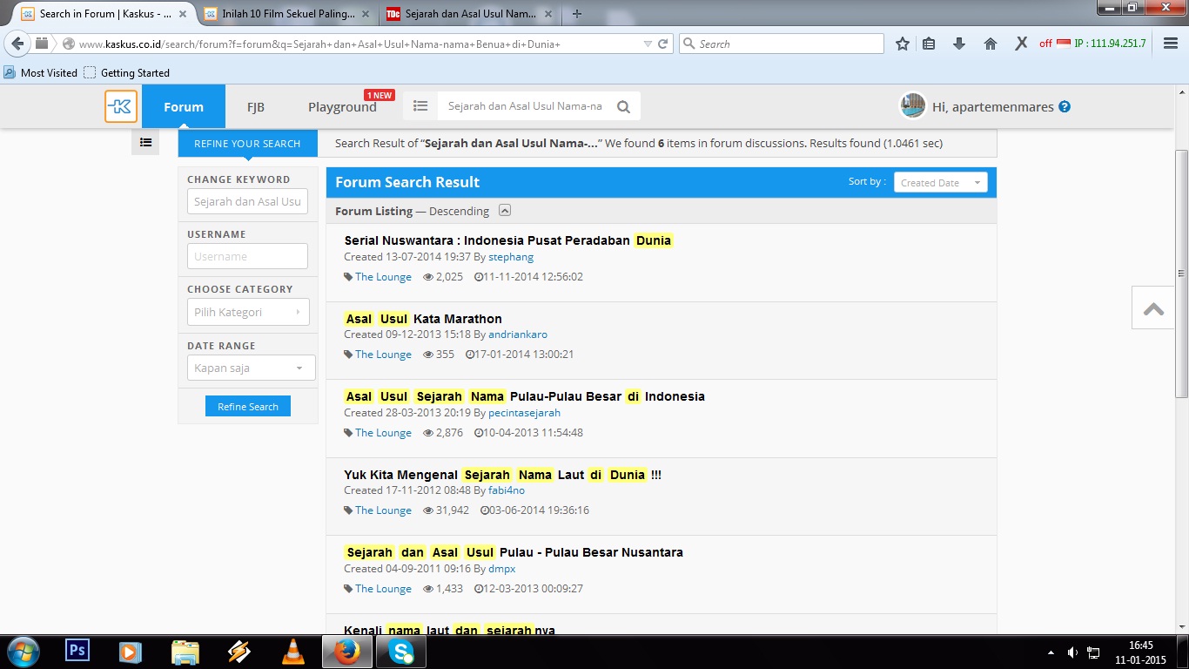The image size is (1189, 669).
Task: Click the volume speaker tray icon
Action: coord(1072,652)
